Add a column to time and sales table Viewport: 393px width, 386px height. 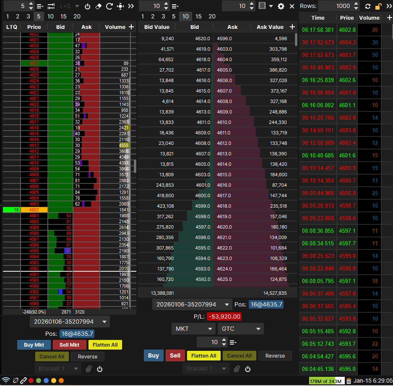(x=390, y=18)
